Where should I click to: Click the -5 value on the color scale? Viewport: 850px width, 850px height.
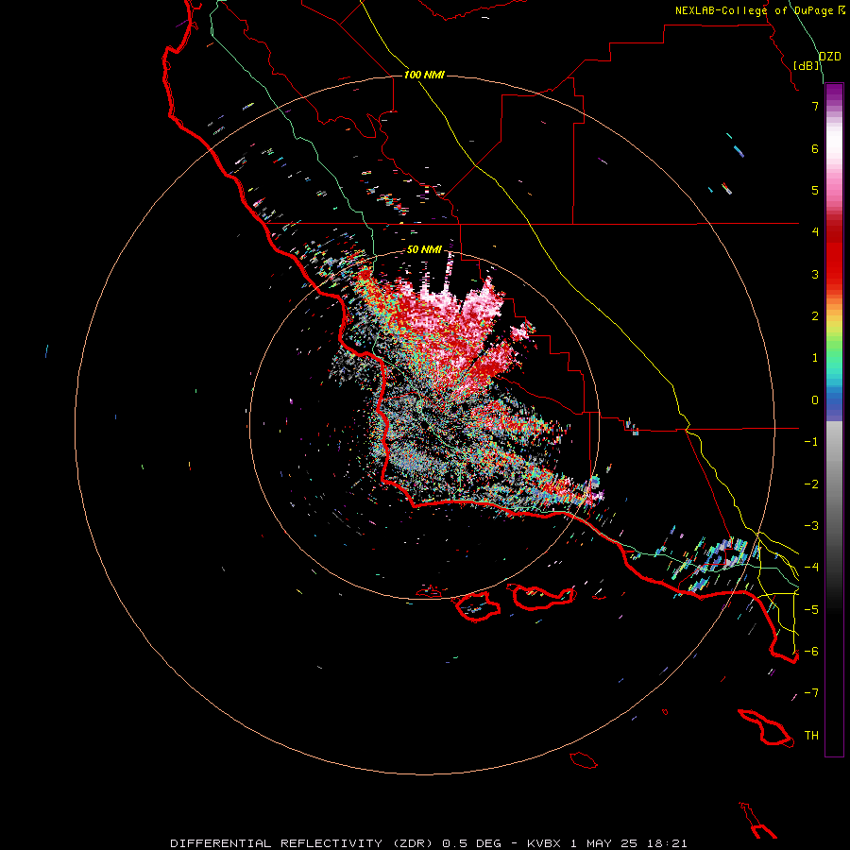pos(811,610)
